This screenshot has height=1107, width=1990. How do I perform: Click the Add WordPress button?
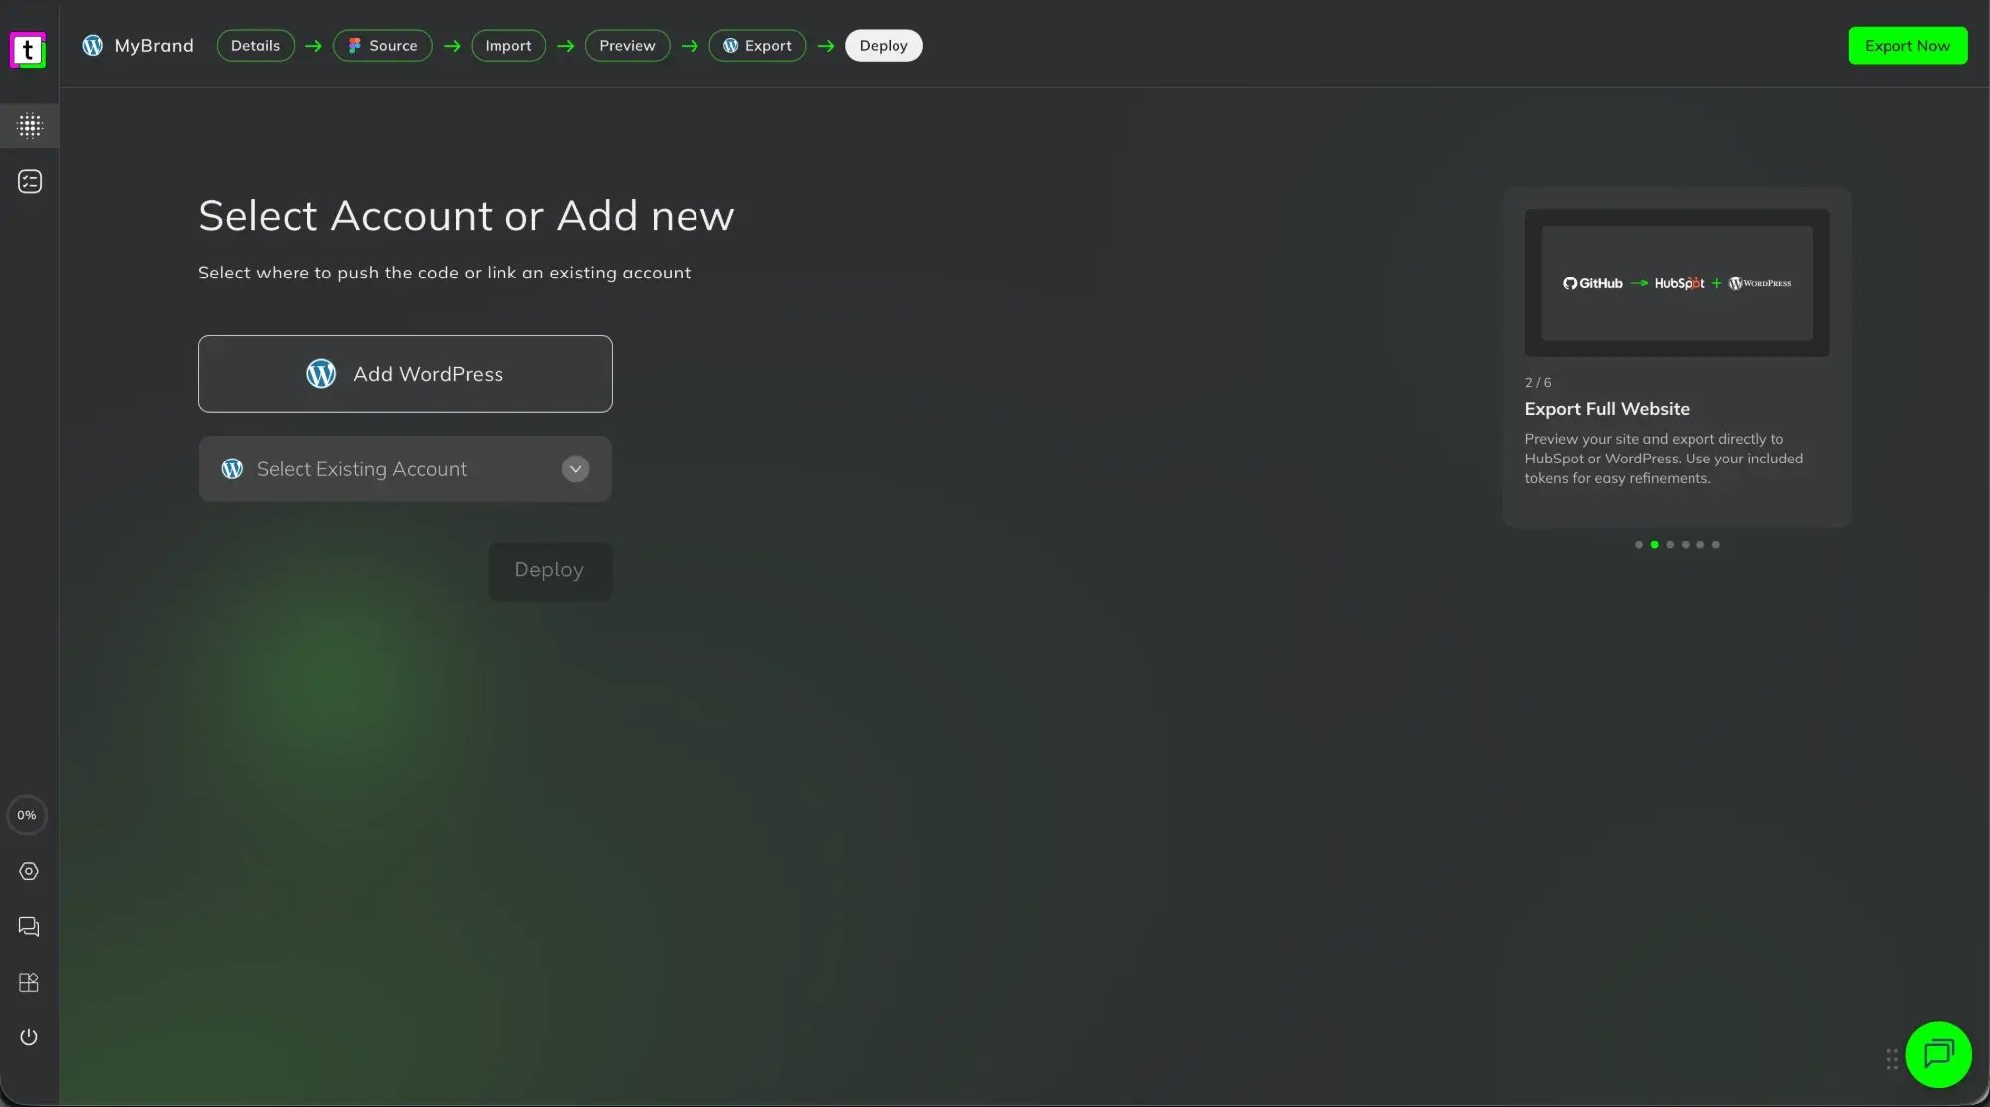405,374
